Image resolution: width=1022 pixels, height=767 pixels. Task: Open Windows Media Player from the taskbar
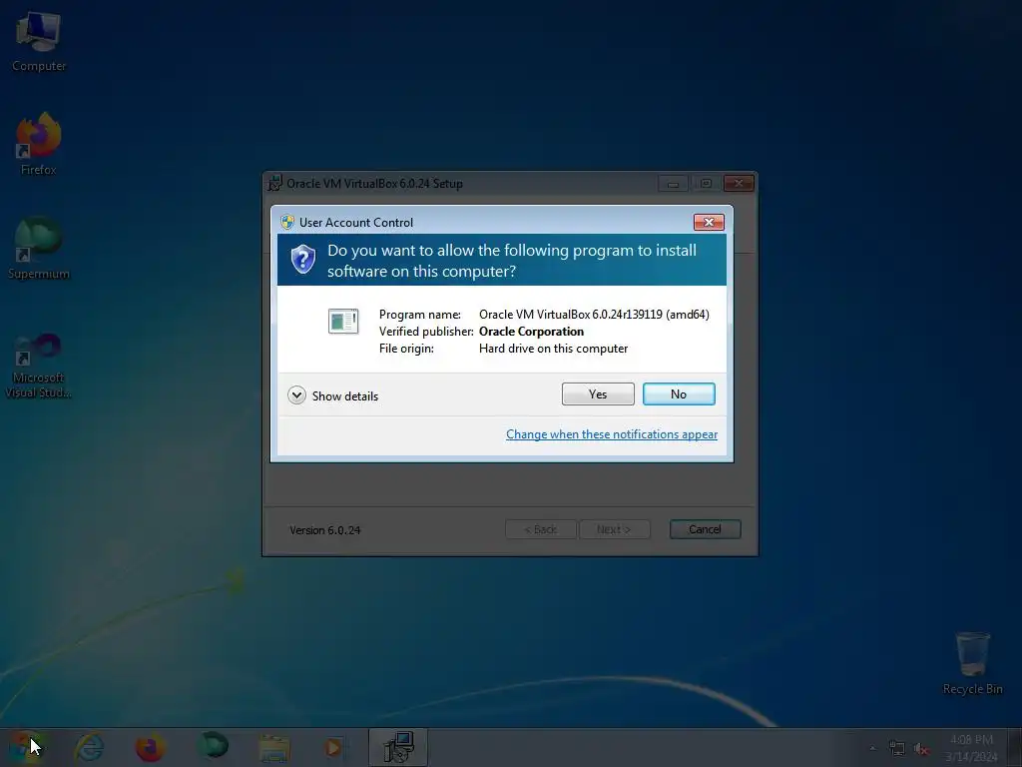pos(333,747)
